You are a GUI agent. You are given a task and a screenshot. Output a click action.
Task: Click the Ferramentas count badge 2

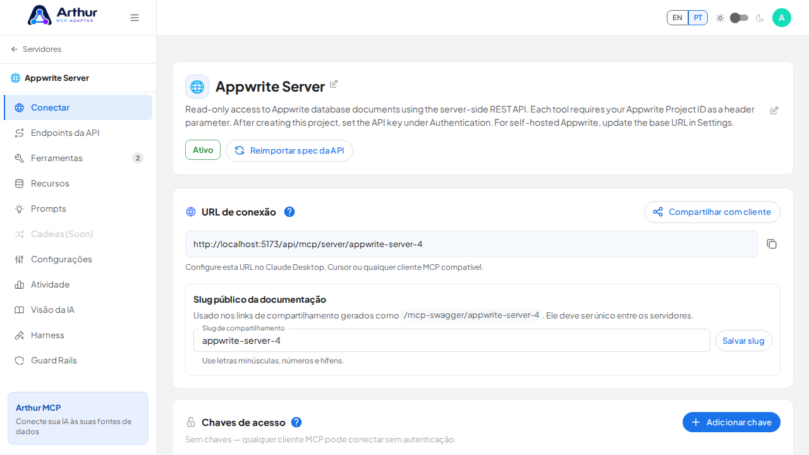pyautogui.click(x=138, y=158)
